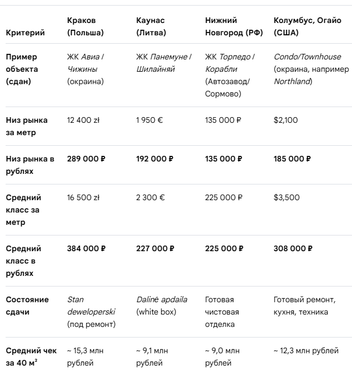The image size is (352, 374).
Task: Select the bold 192 000 ₽ value
Action: (x=154, y=159)
